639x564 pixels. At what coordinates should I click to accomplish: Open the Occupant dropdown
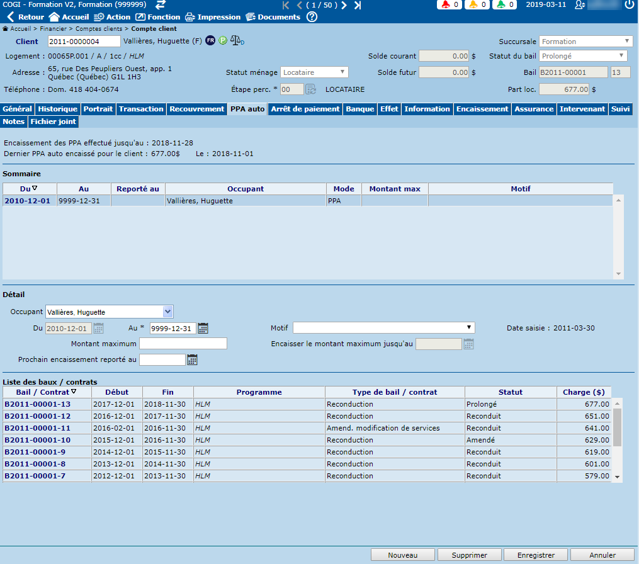[x=167, y=312]
